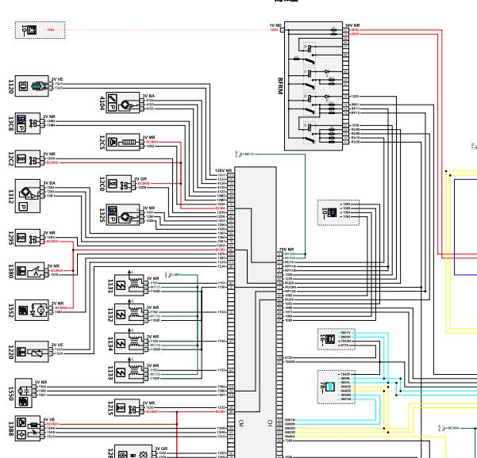
Task: Select the component symbol labeled 1325
Action: pyautogui.click(x=122, y=215)
